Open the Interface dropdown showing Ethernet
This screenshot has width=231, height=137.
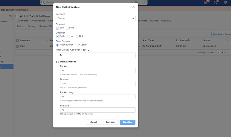point(95,18)
